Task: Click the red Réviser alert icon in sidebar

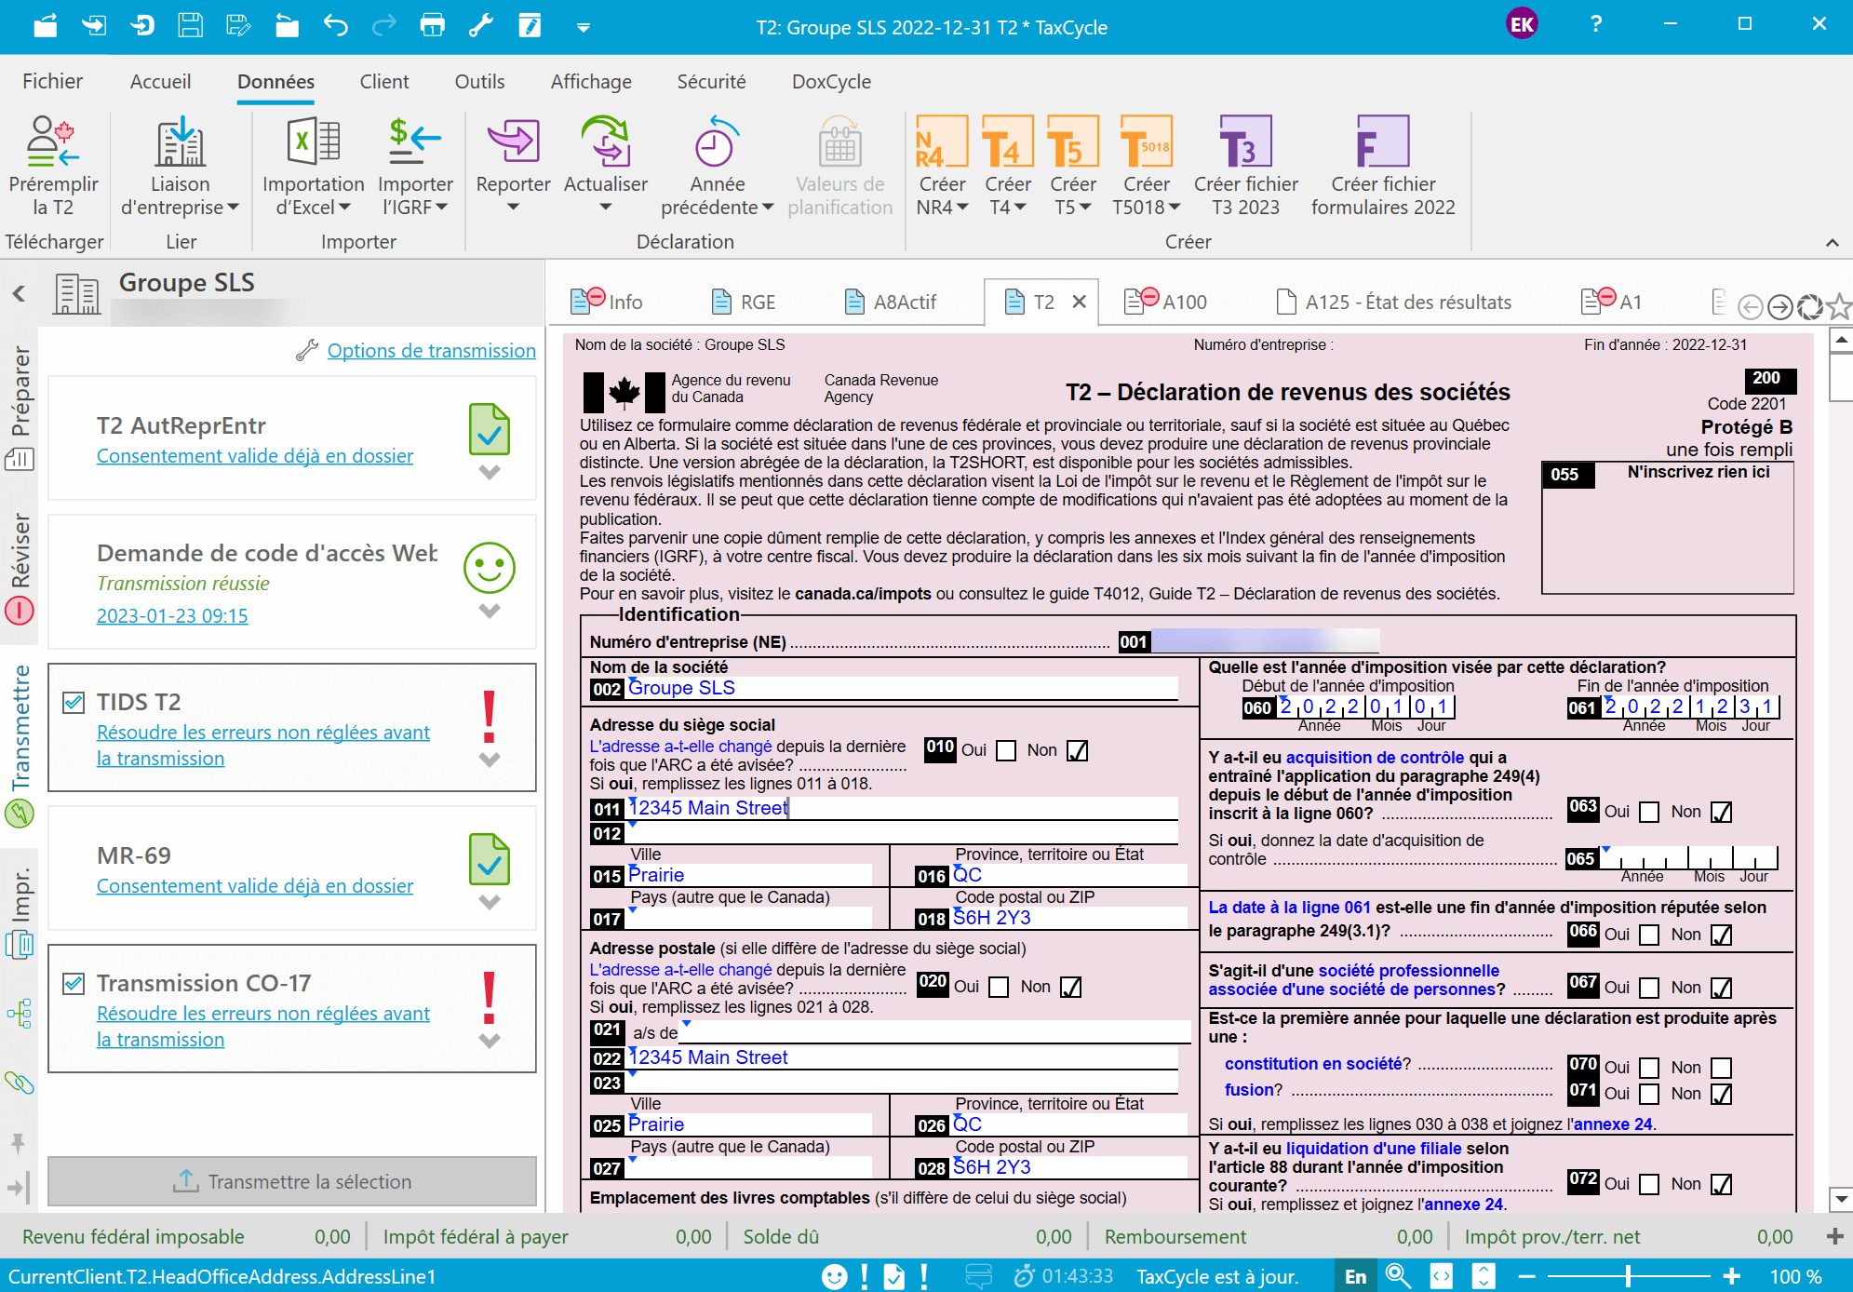Action: pos(20,611)
